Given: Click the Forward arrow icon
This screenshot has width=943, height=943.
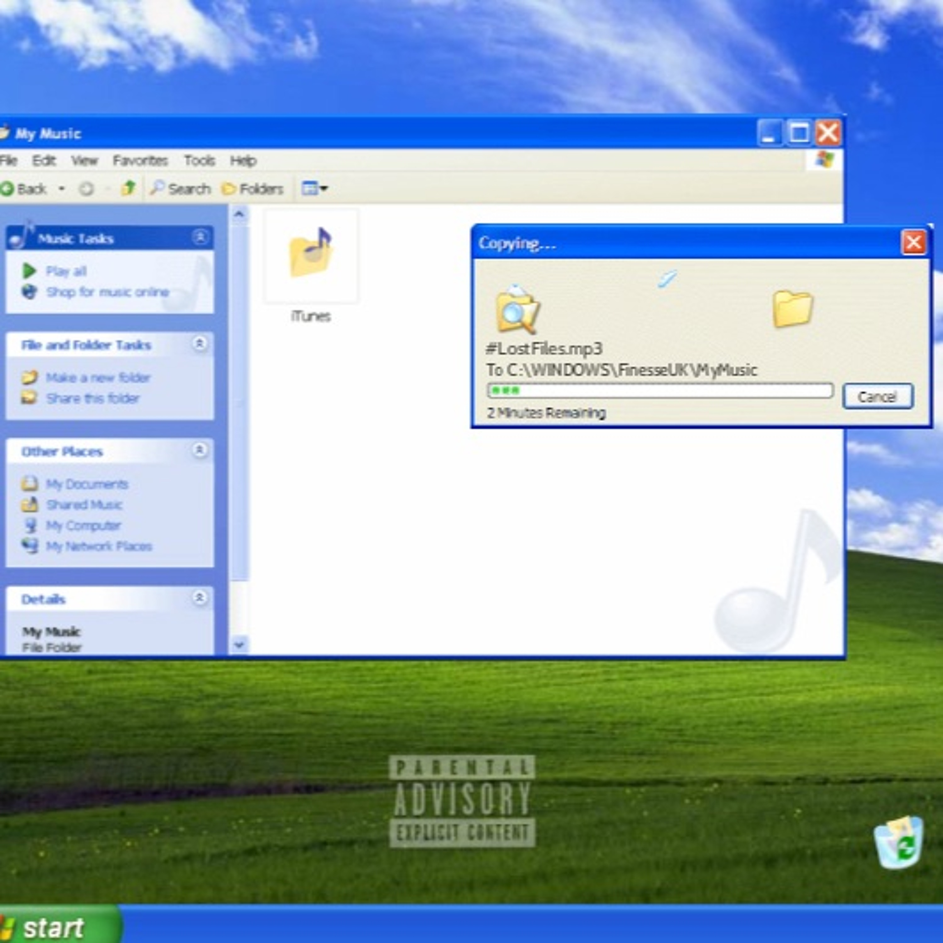Looking at the screenshot, I should (86, 189).
